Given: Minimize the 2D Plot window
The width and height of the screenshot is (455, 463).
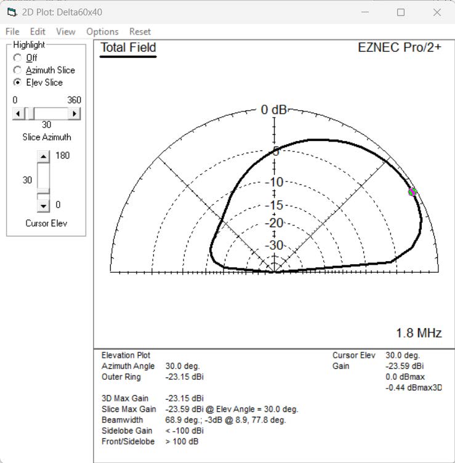Looking at the screenshot, I should (365, 12).
